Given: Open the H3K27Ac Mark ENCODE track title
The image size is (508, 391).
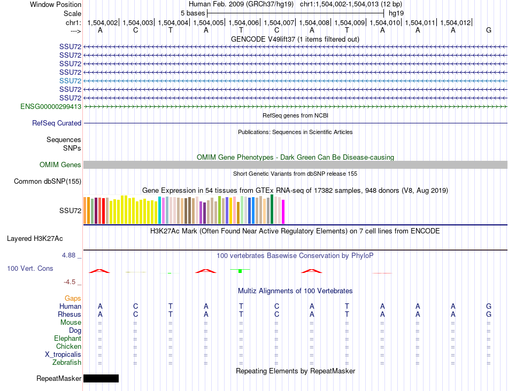Looking at the screenshot, I should 295,231.
